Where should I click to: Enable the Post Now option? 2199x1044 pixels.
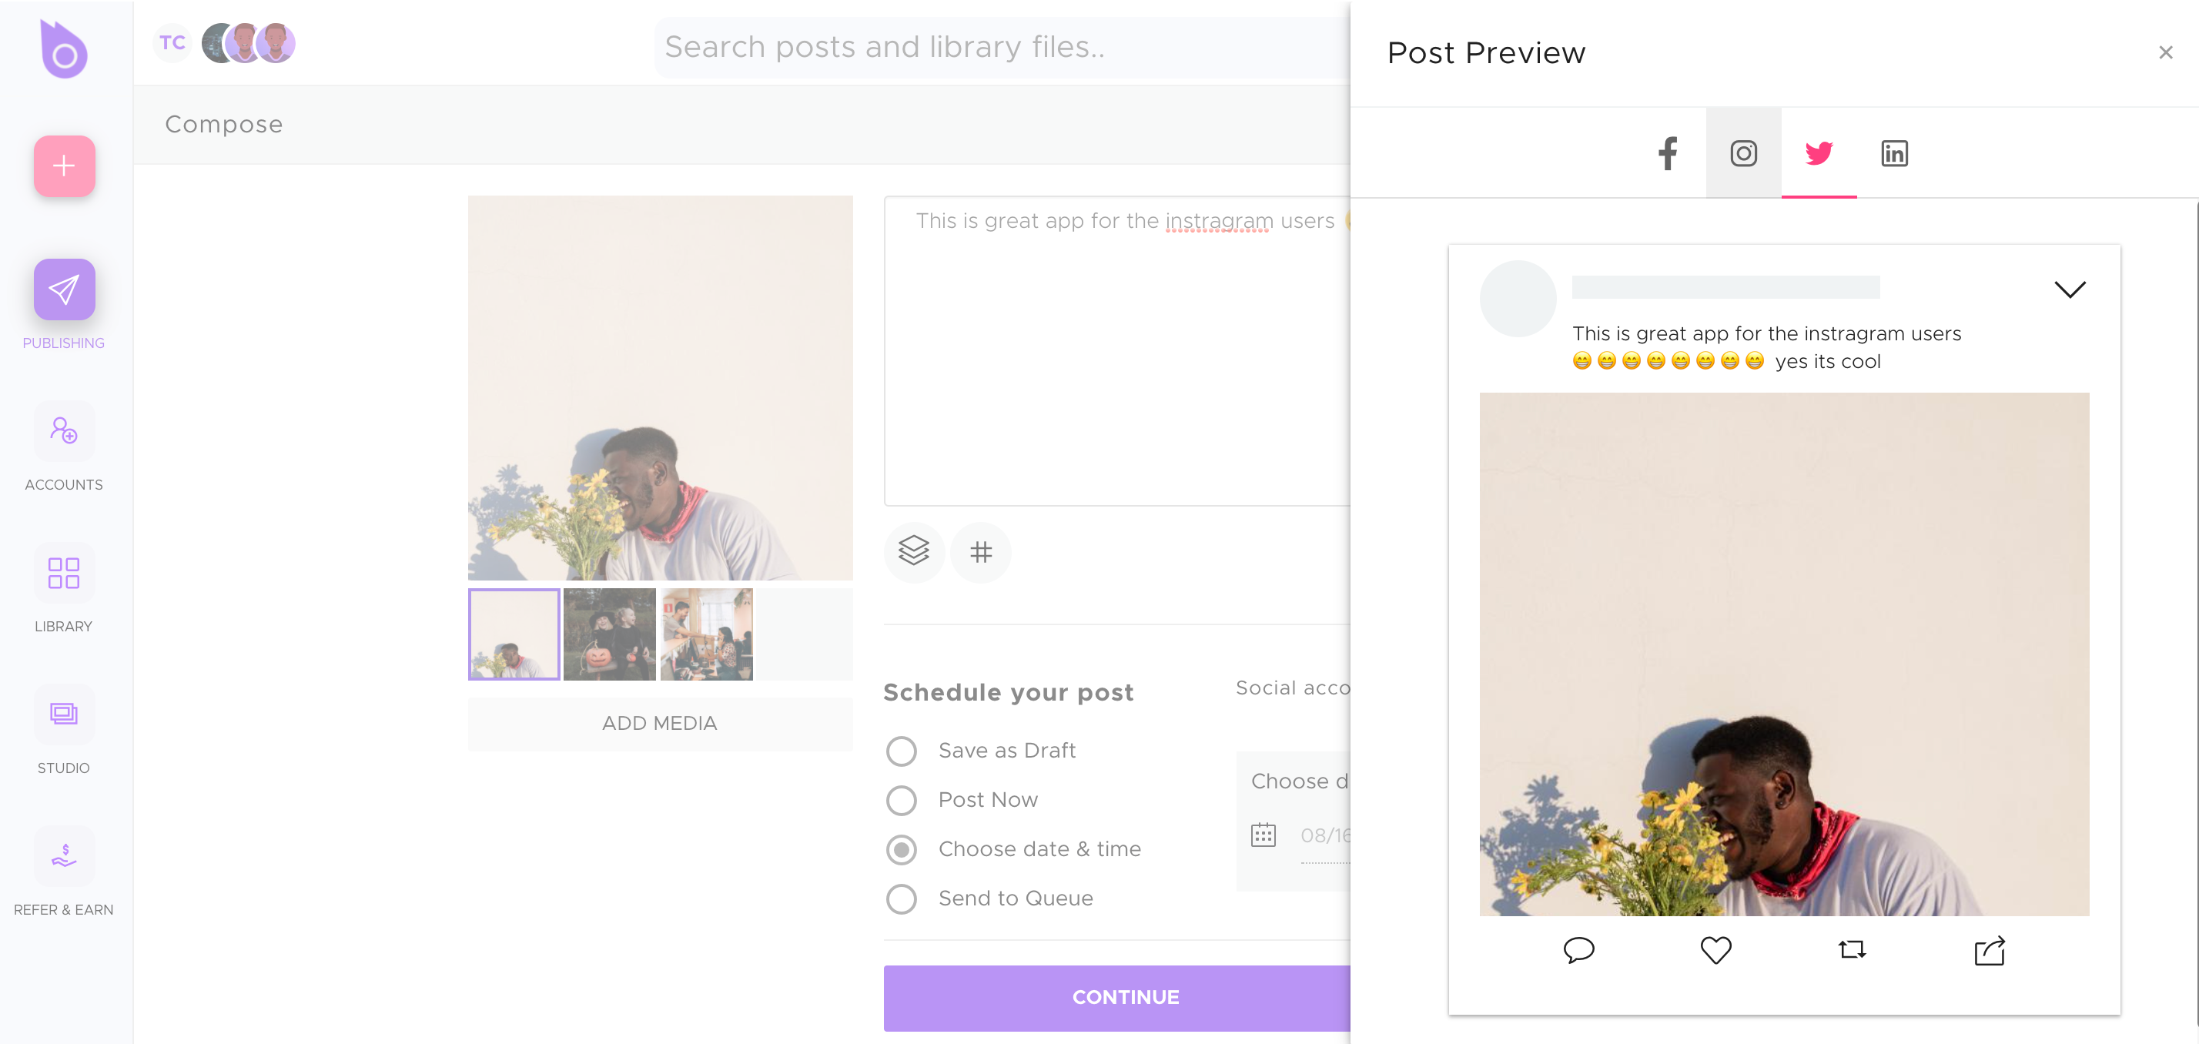coord(901,800)
